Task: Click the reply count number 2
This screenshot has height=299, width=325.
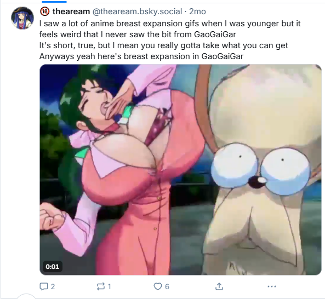Action: pyautogui.click(x=53, y=286)
